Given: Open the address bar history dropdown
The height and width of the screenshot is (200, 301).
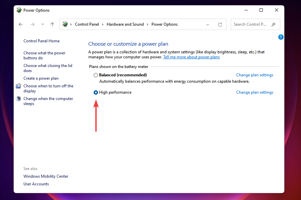Looking at the screenshot, I should pyautogui.click(x=207, y=24).
